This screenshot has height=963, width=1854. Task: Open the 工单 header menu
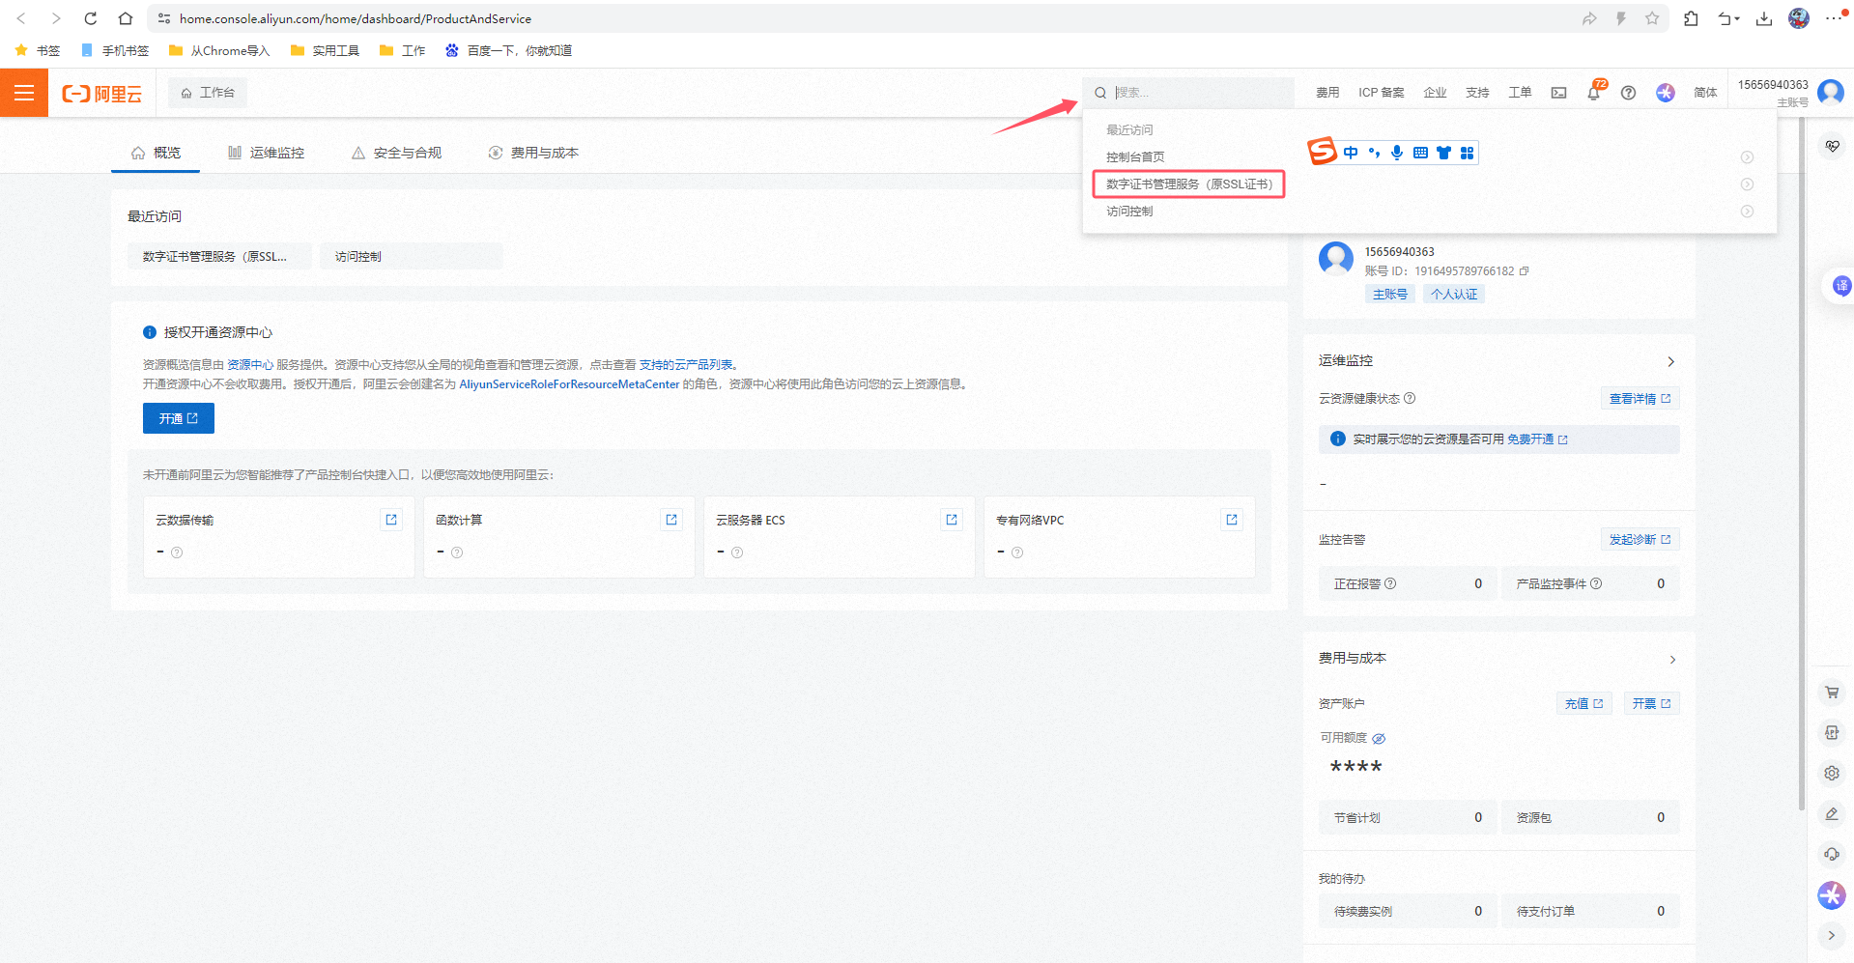tap(1520, 93)
